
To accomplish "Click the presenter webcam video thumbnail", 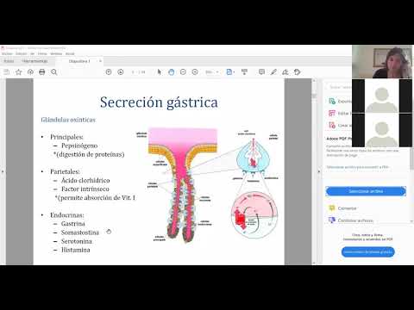I will (382, 62).
